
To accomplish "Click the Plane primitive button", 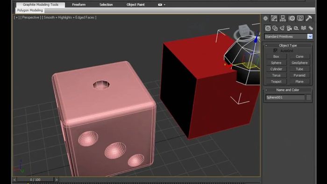I will click(x=299, y=82).
